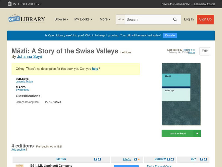The width and height of the screenshot is (222, 167).
Task: Sort Edition column with the down arrow icon
Action: point(96,159)
